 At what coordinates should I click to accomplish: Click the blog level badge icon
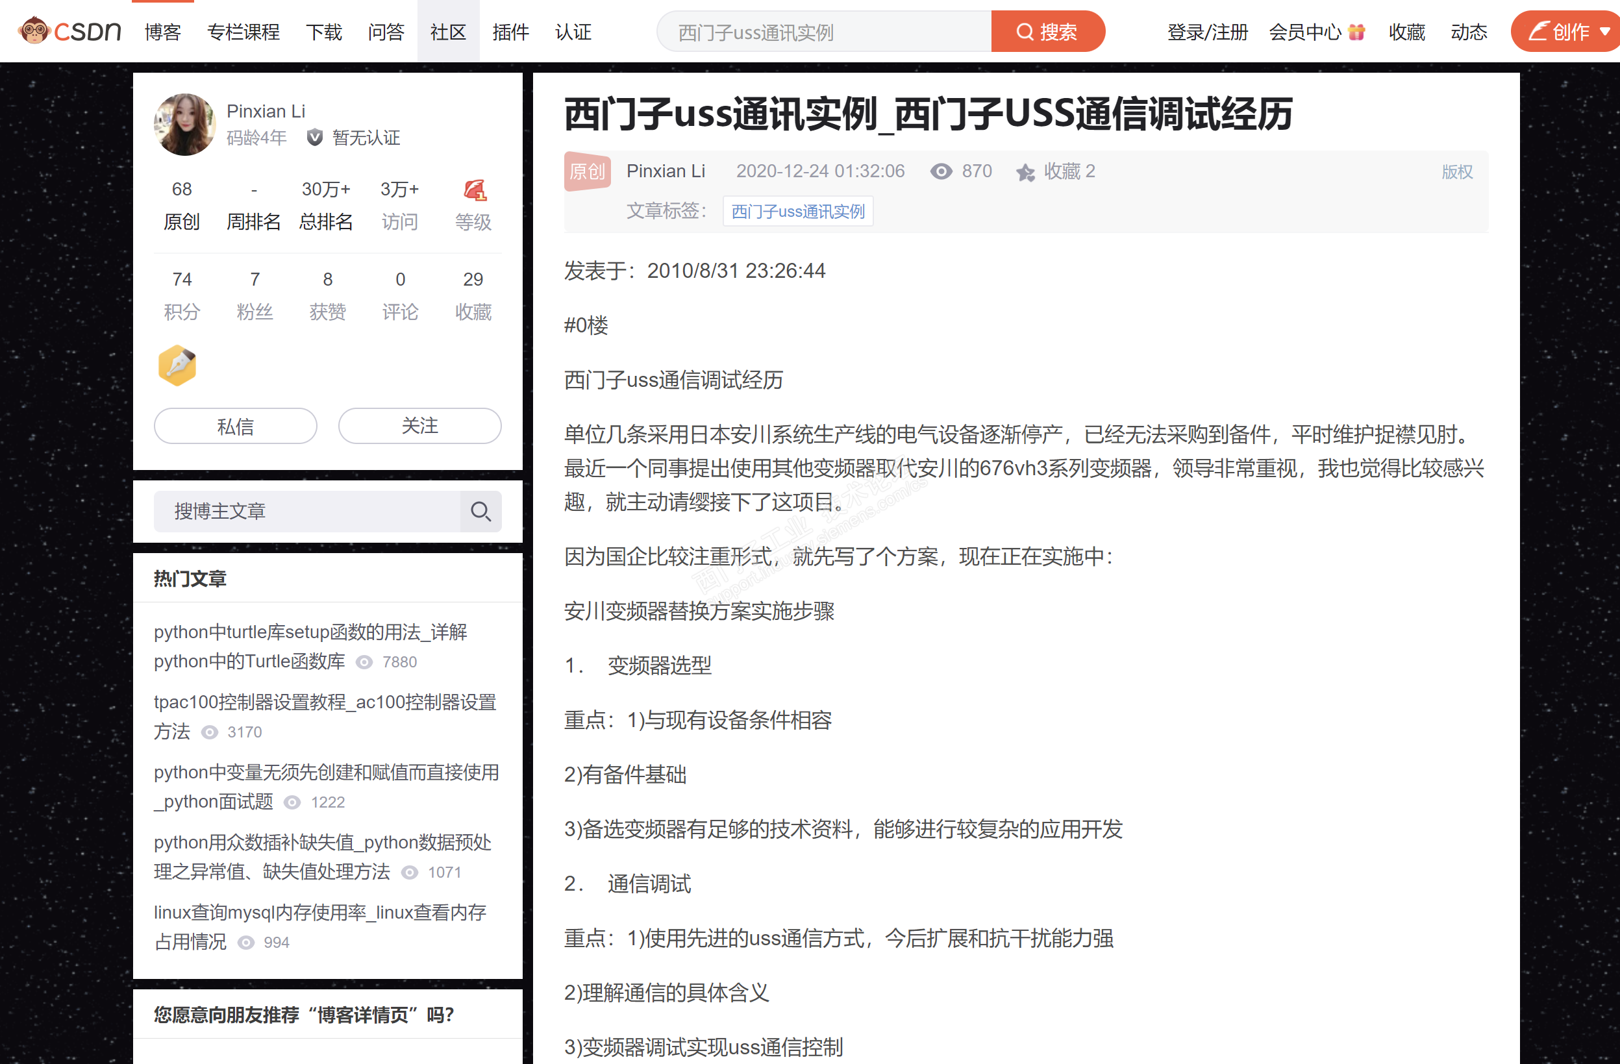coord(474,190)
